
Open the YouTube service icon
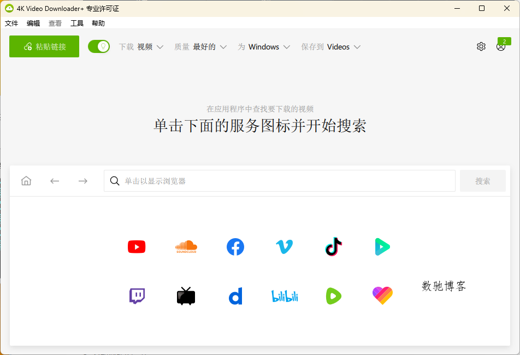point(137,247)
